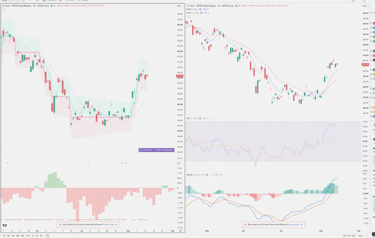
Task: Expand the indicator legend chevron on left chart
Action: pos(4,10)
